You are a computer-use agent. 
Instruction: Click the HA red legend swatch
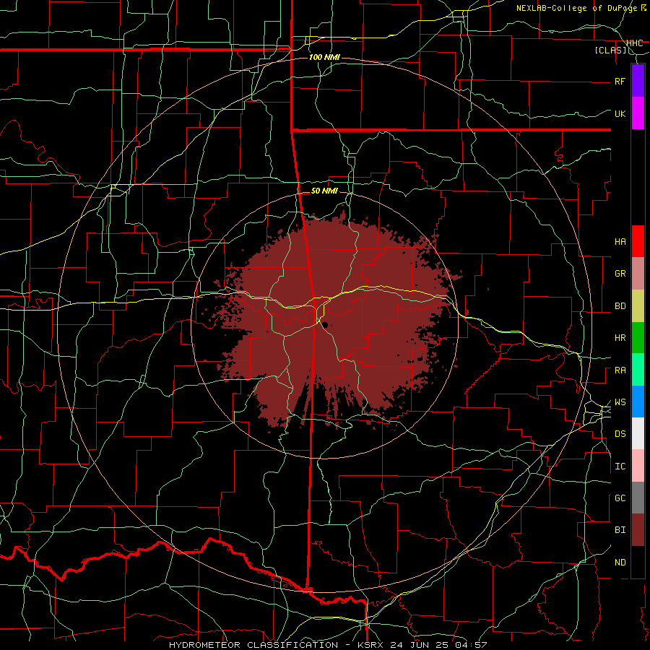638,241
